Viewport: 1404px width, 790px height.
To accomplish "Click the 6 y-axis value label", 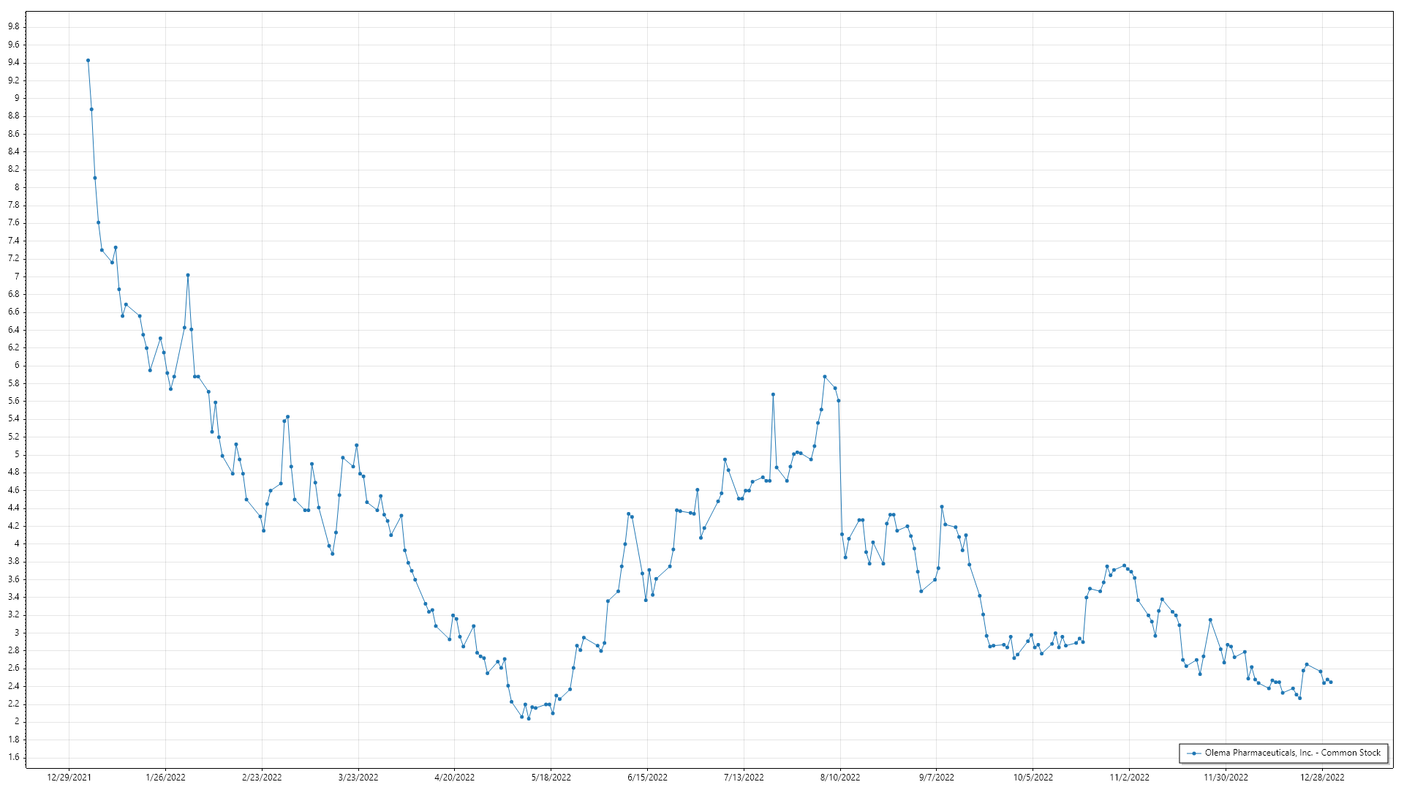I will point(17,366).
